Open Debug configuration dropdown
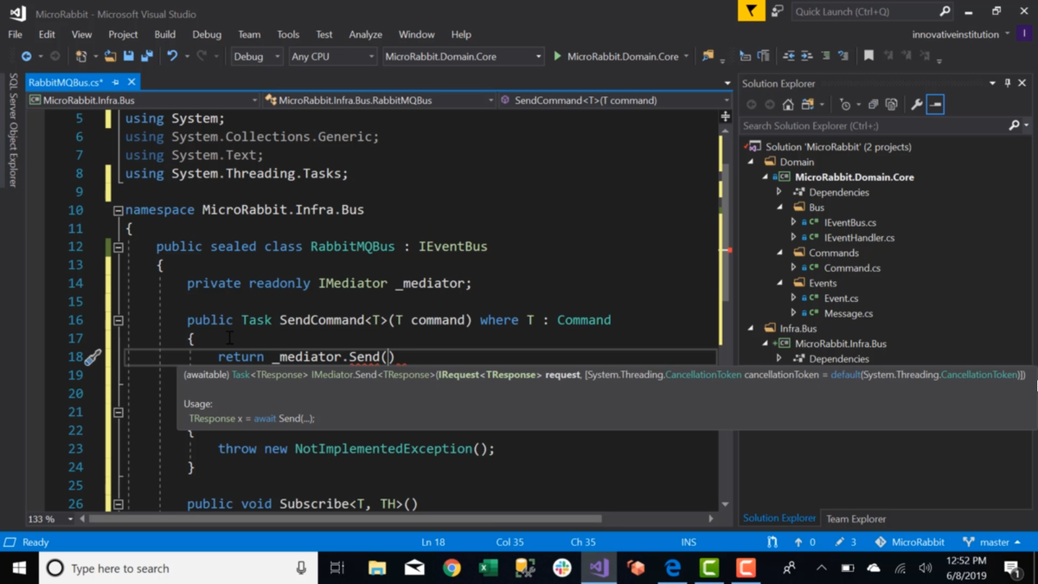1038x584 pixels. point(257,56)
